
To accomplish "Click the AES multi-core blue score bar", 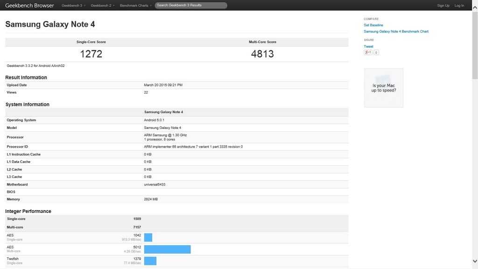I will [167, 249].
